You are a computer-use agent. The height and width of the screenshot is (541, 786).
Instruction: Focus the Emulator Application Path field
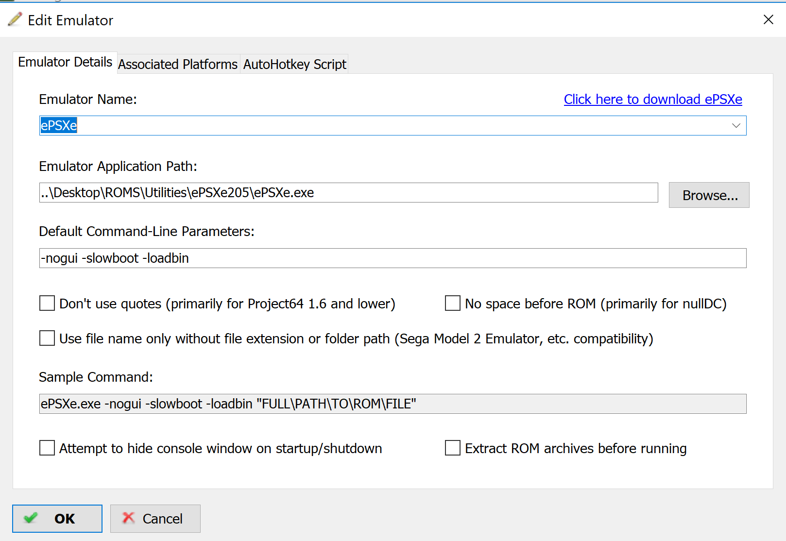[x=348, y=193]
